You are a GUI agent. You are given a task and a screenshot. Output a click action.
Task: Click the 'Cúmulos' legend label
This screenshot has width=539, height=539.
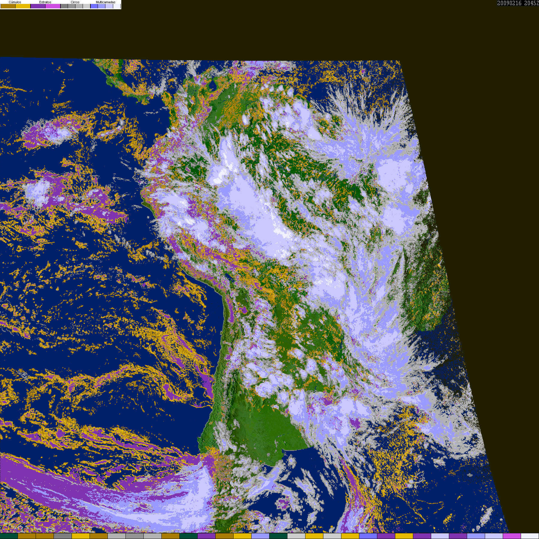point(15,2)
